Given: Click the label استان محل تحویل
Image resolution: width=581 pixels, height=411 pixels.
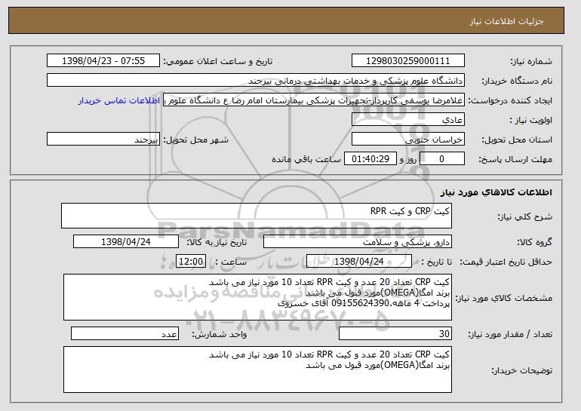Looking at the screenshot, I should coord(517,140).
